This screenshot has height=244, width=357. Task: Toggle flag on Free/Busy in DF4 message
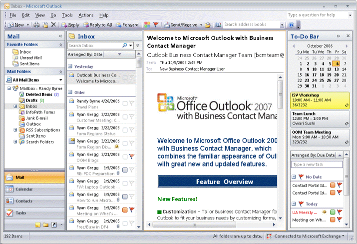(x=132, y=223)
